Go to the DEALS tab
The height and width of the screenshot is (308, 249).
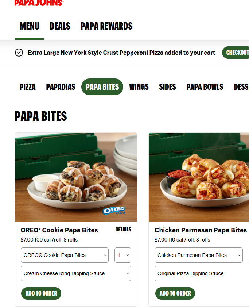[60, 26]
